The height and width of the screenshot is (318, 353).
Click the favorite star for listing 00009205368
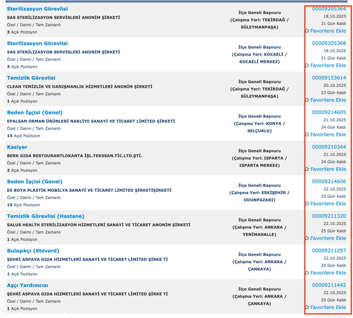307,65
